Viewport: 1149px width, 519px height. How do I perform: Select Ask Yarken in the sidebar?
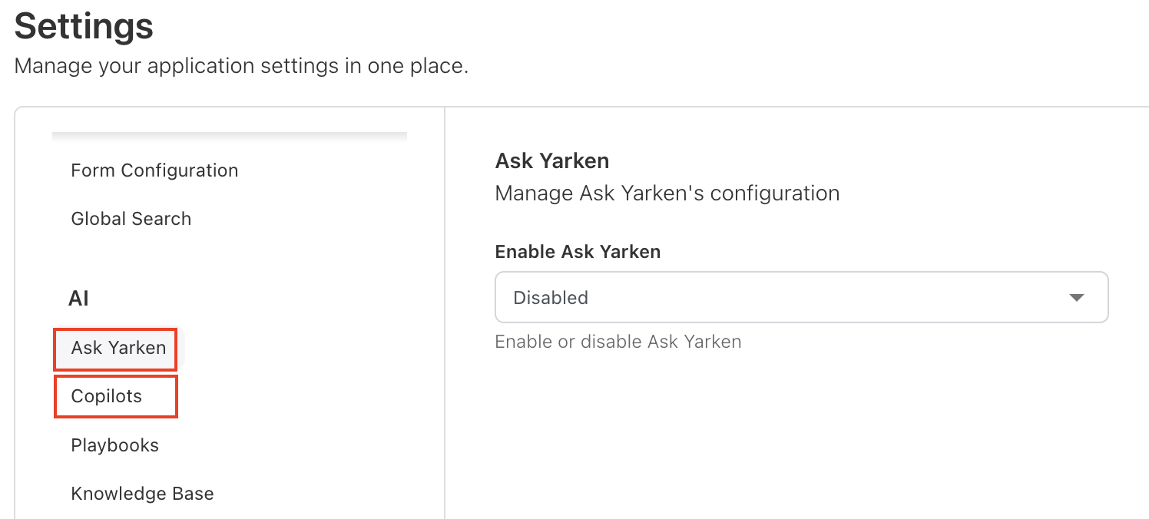(x=118, y=349)
